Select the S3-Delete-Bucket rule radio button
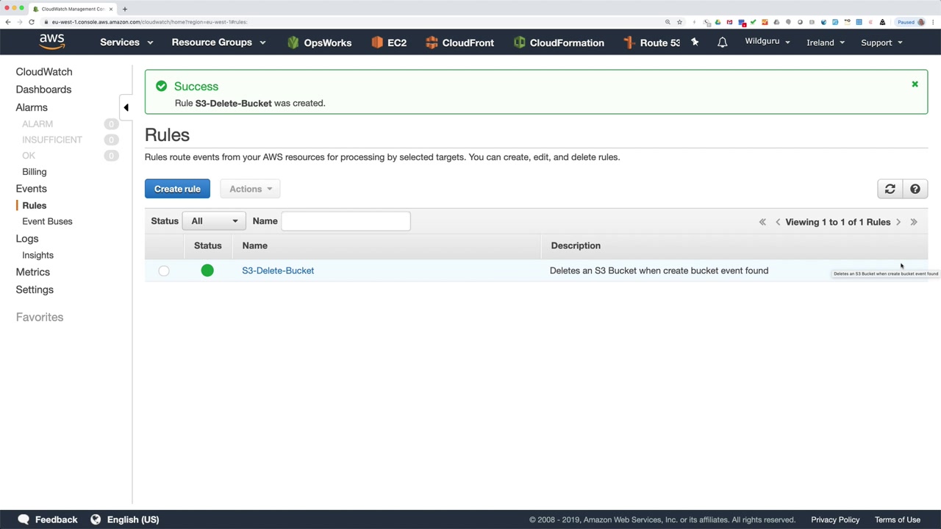The height and width of the screenshot is (529, 941). (164, 271)
